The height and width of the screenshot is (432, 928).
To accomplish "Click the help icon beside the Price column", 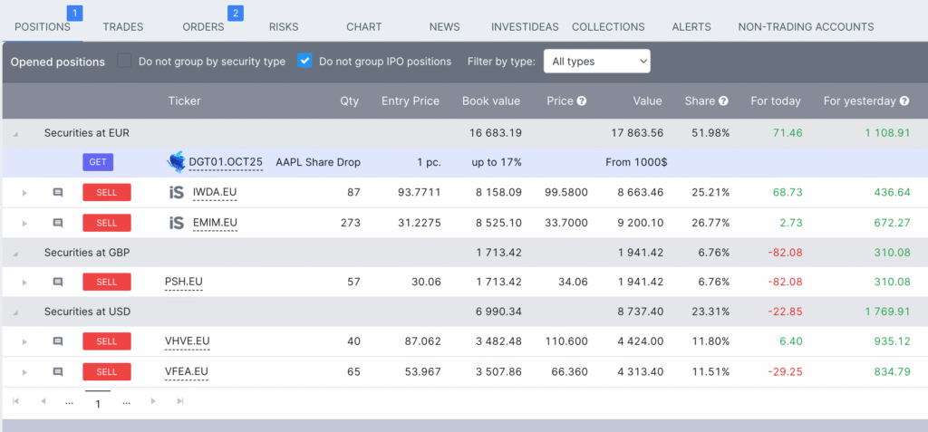I will (x=582, y=101).
